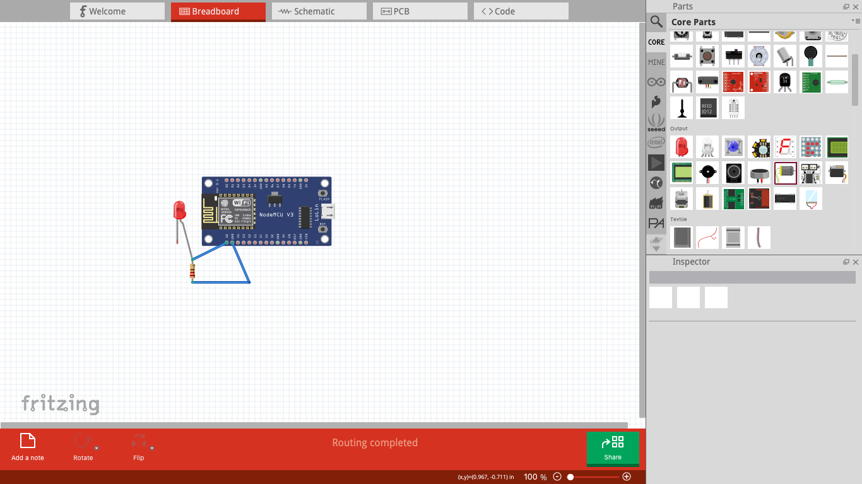Click the Routing completed status message

click(375, 443)
